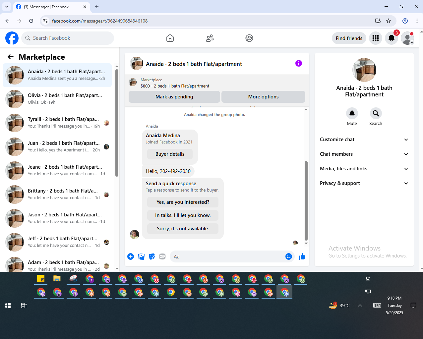Click Mark as pending button
Screen dimensions: 423x339
pos(174,97)
